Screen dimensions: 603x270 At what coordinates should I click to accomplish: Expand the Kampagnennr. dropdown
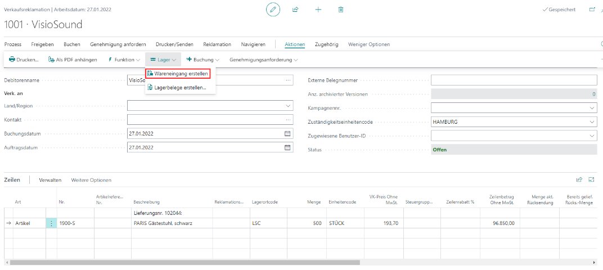tap(592, 107)
